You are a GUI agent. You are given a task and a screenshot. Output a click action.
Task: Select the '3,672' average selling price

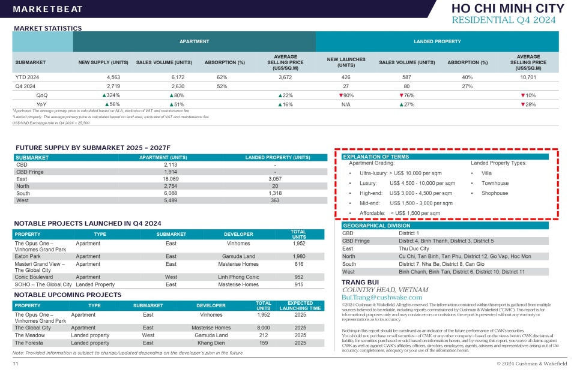pyautogui.click(x=285, y=77)
